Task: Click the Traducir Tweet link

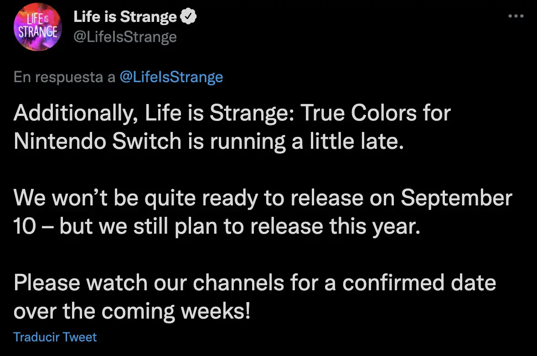Action: [55, 337]
